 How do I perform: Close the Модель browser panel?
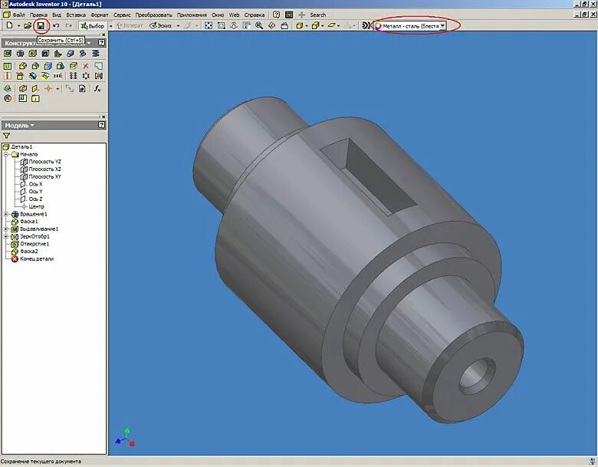pyautogui.click(x=103, y=117)
